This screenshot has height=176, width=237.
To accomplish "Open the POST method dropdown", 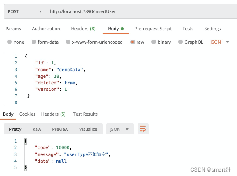I will click(25, 11).
